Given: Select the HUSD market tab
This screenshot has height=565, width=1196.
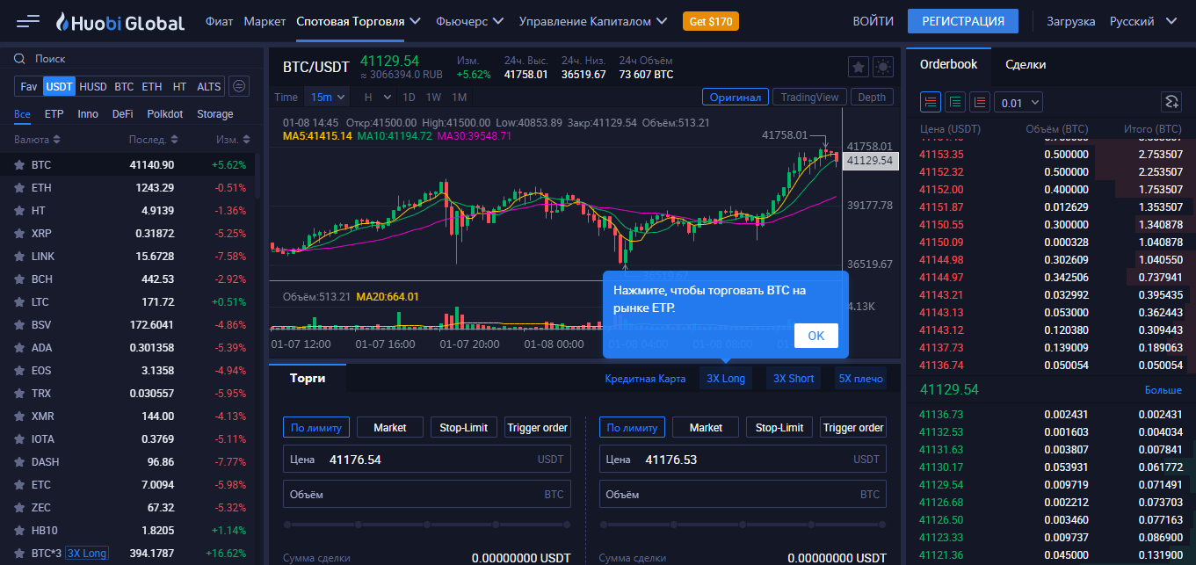Looking at the screenshot, I should [92, 86].
